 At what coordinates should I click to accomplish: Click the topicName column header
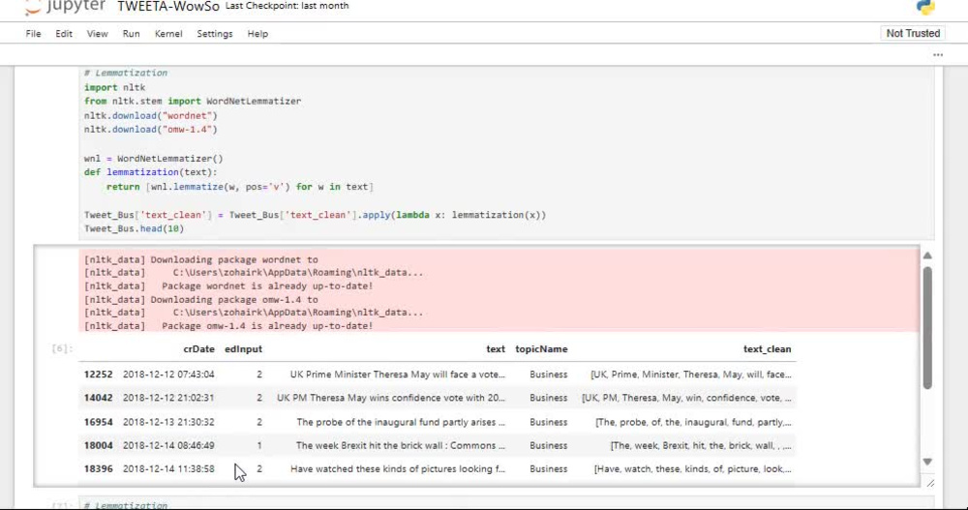(541, 348)
